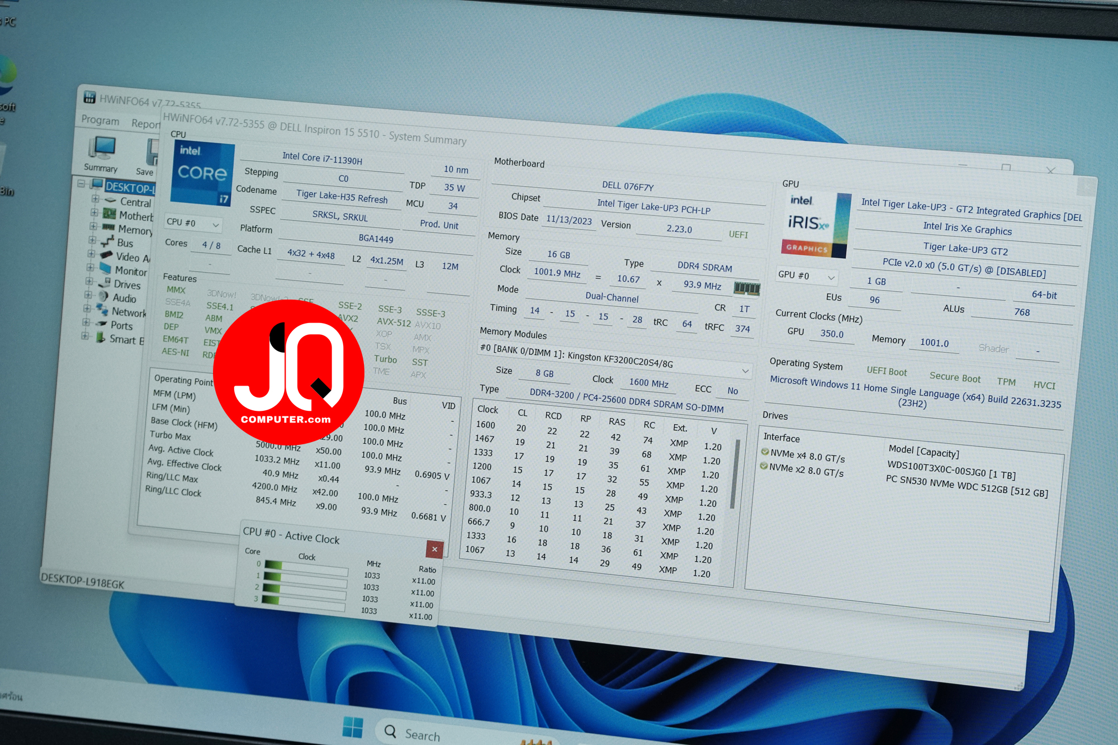Expand the Drives tree node
The height and width of the screenshot is (745, 1118).
[89, 281]
